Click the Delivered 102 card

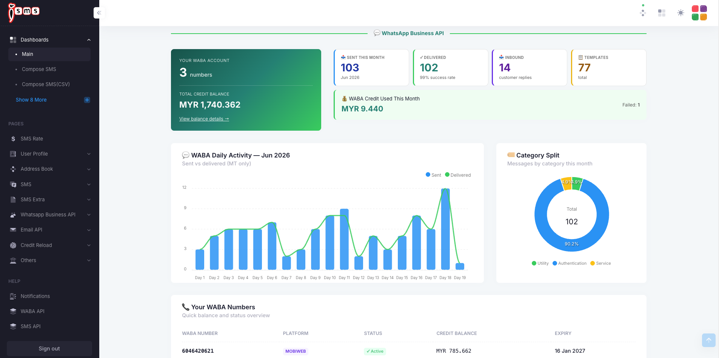[451, 68]
